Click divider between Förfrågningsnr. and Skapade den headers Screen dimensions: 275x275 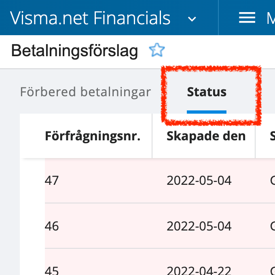(152, 136)
